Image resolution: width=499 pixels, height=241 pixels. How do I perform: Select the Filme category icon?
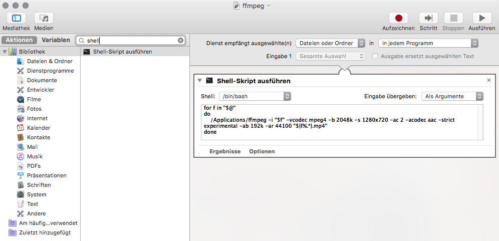[x=21, y=99]
